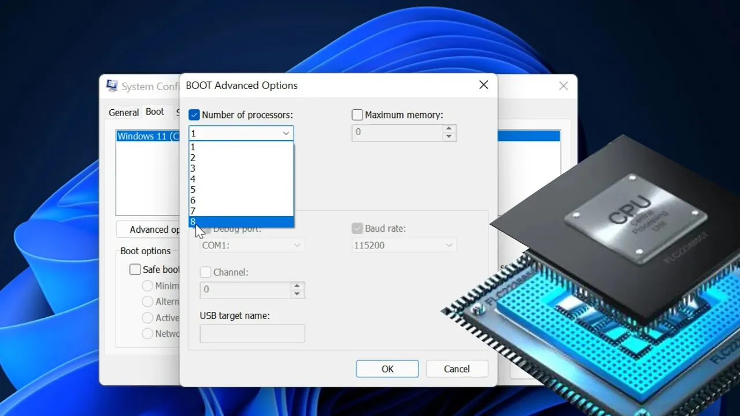Select the Boot tab in System Configuration
The width and height of the screenshot is (740, 416).
tap(155, 112)
